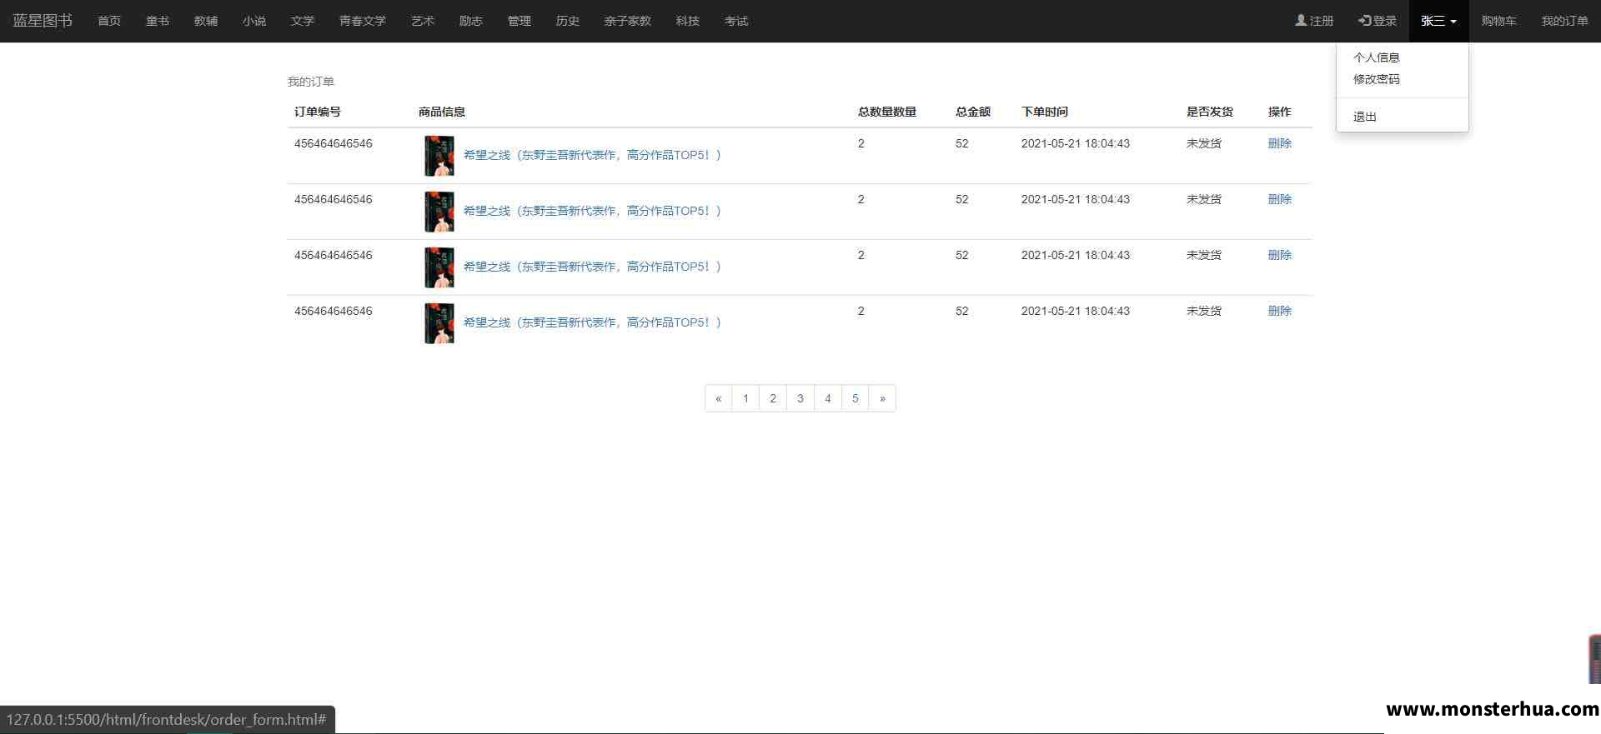Click second order's 未发货 status
This screenshot has height=734, width=1601.
1204,199
